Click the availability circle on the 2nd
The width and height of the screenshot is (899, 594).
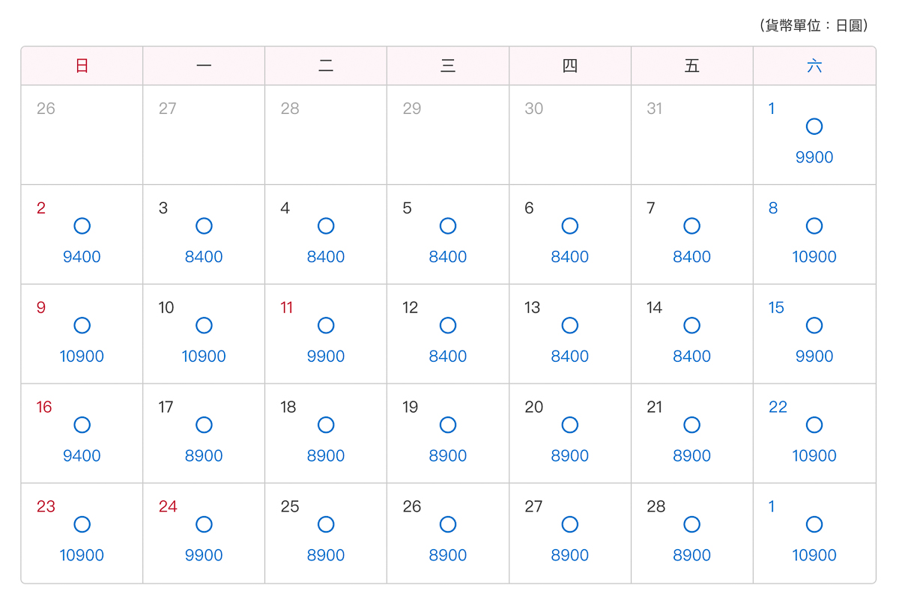[x=82, y=226]
